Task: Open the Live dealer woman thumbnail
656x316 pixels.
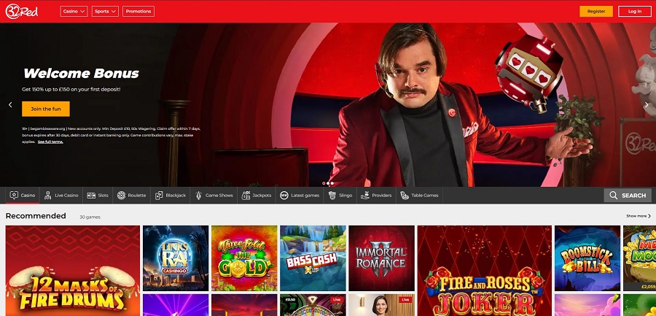Action: tap(381, 305)
